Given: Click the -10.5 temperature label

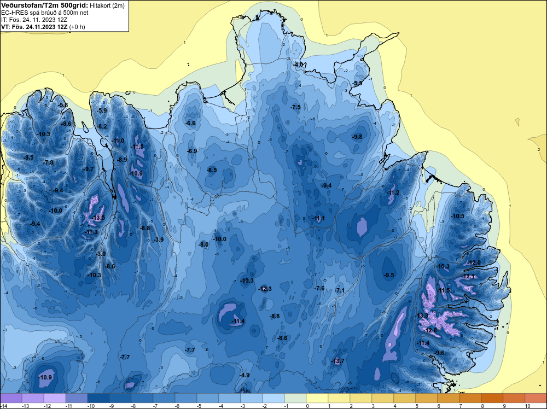Looking at the screenshot, I should click(458, 216).
